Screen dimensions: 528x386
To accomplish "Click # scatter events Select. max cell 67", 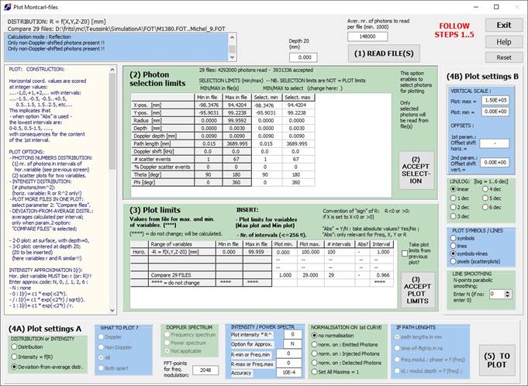I will pos(299,159).
